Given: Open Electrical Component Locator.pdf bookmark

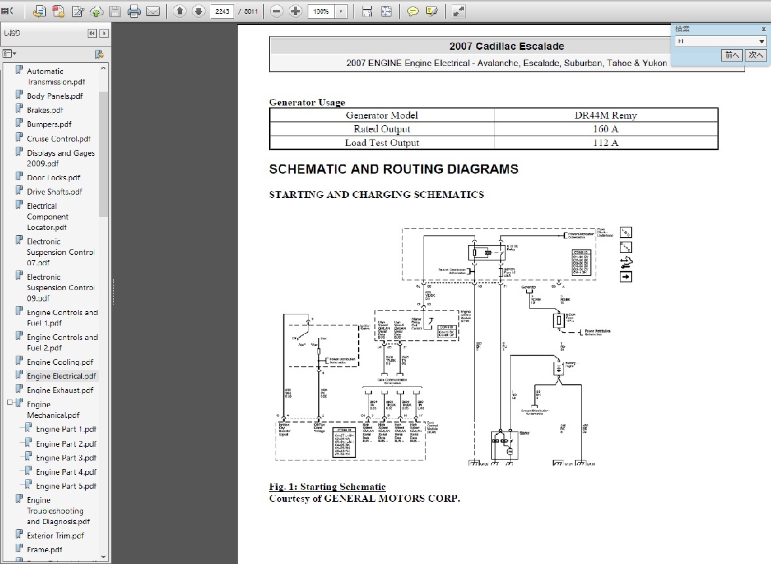Looking at the screenshot, I should 47,217.
